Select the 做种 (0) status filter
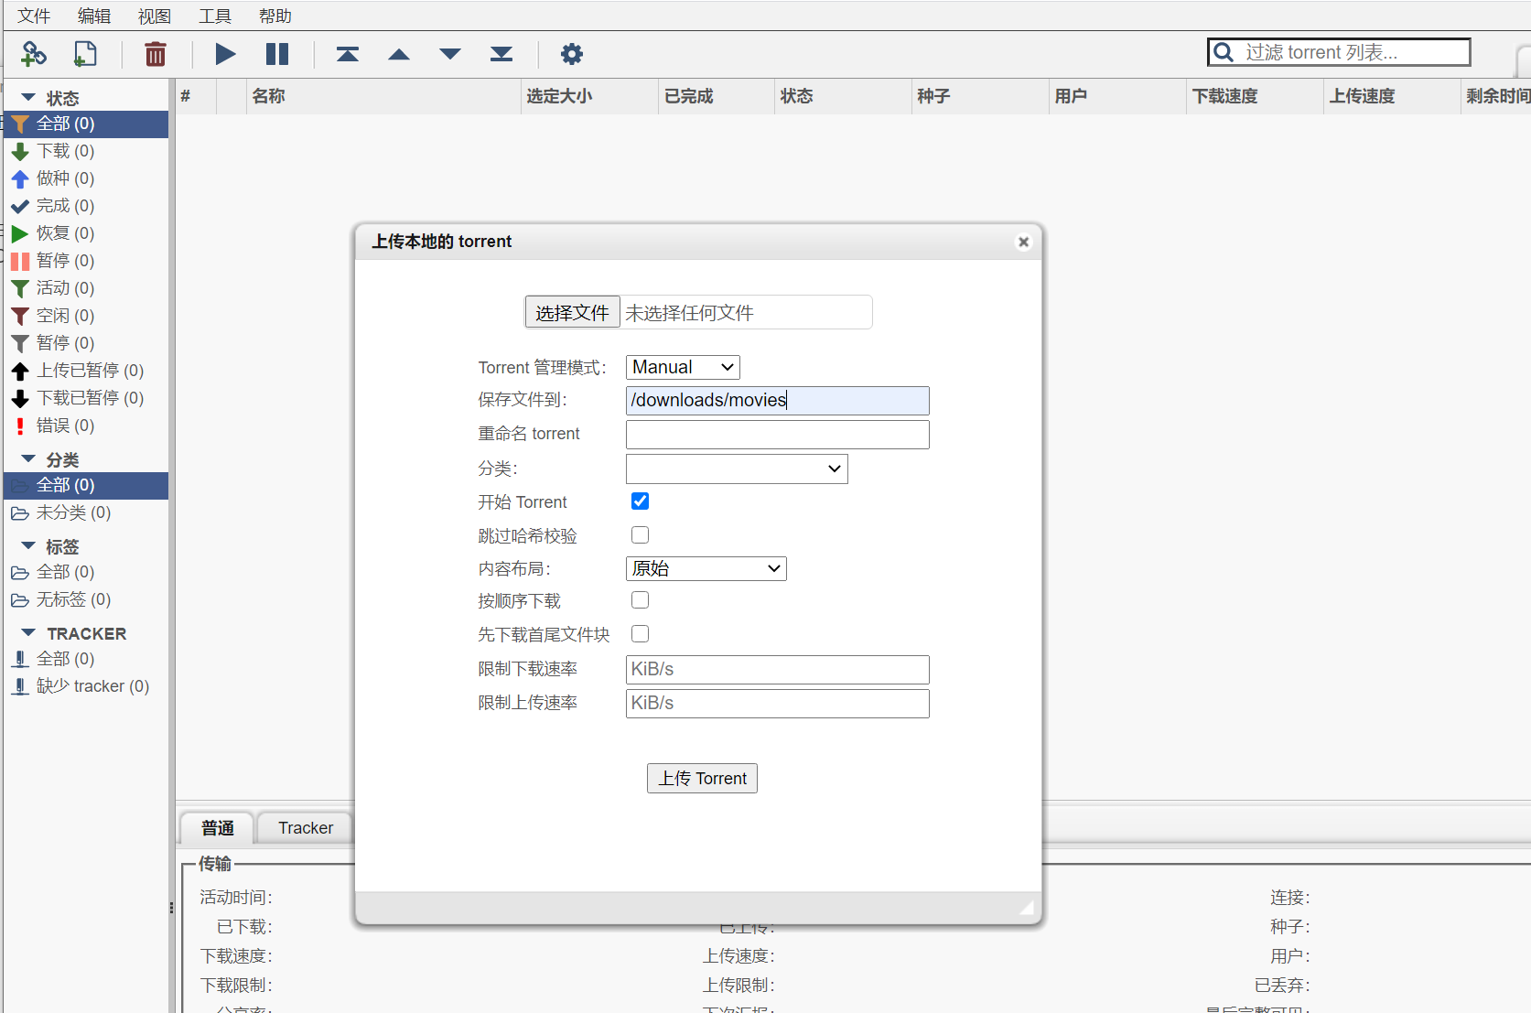Viewport: 1531px width, 1013px height. [86, 178]
